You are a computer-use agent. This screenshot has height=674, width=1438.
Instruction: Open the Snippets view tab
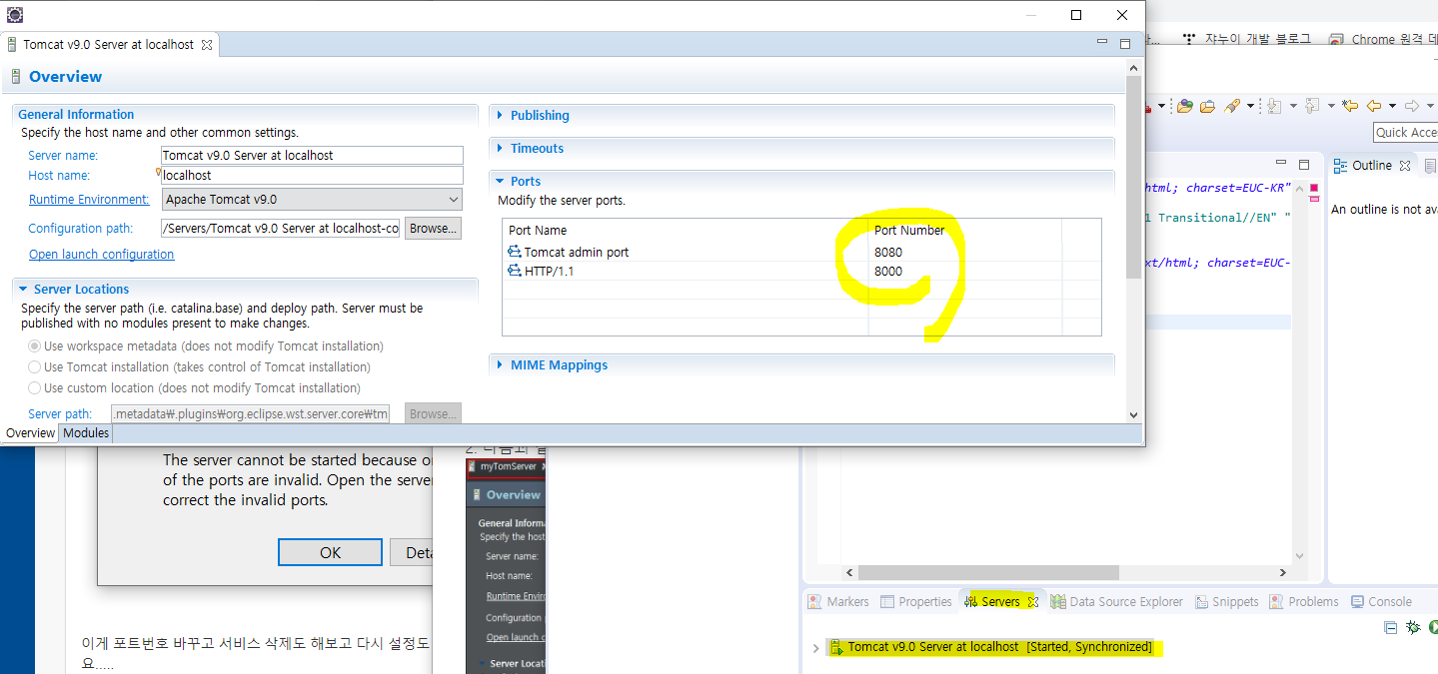[1226, 602]
